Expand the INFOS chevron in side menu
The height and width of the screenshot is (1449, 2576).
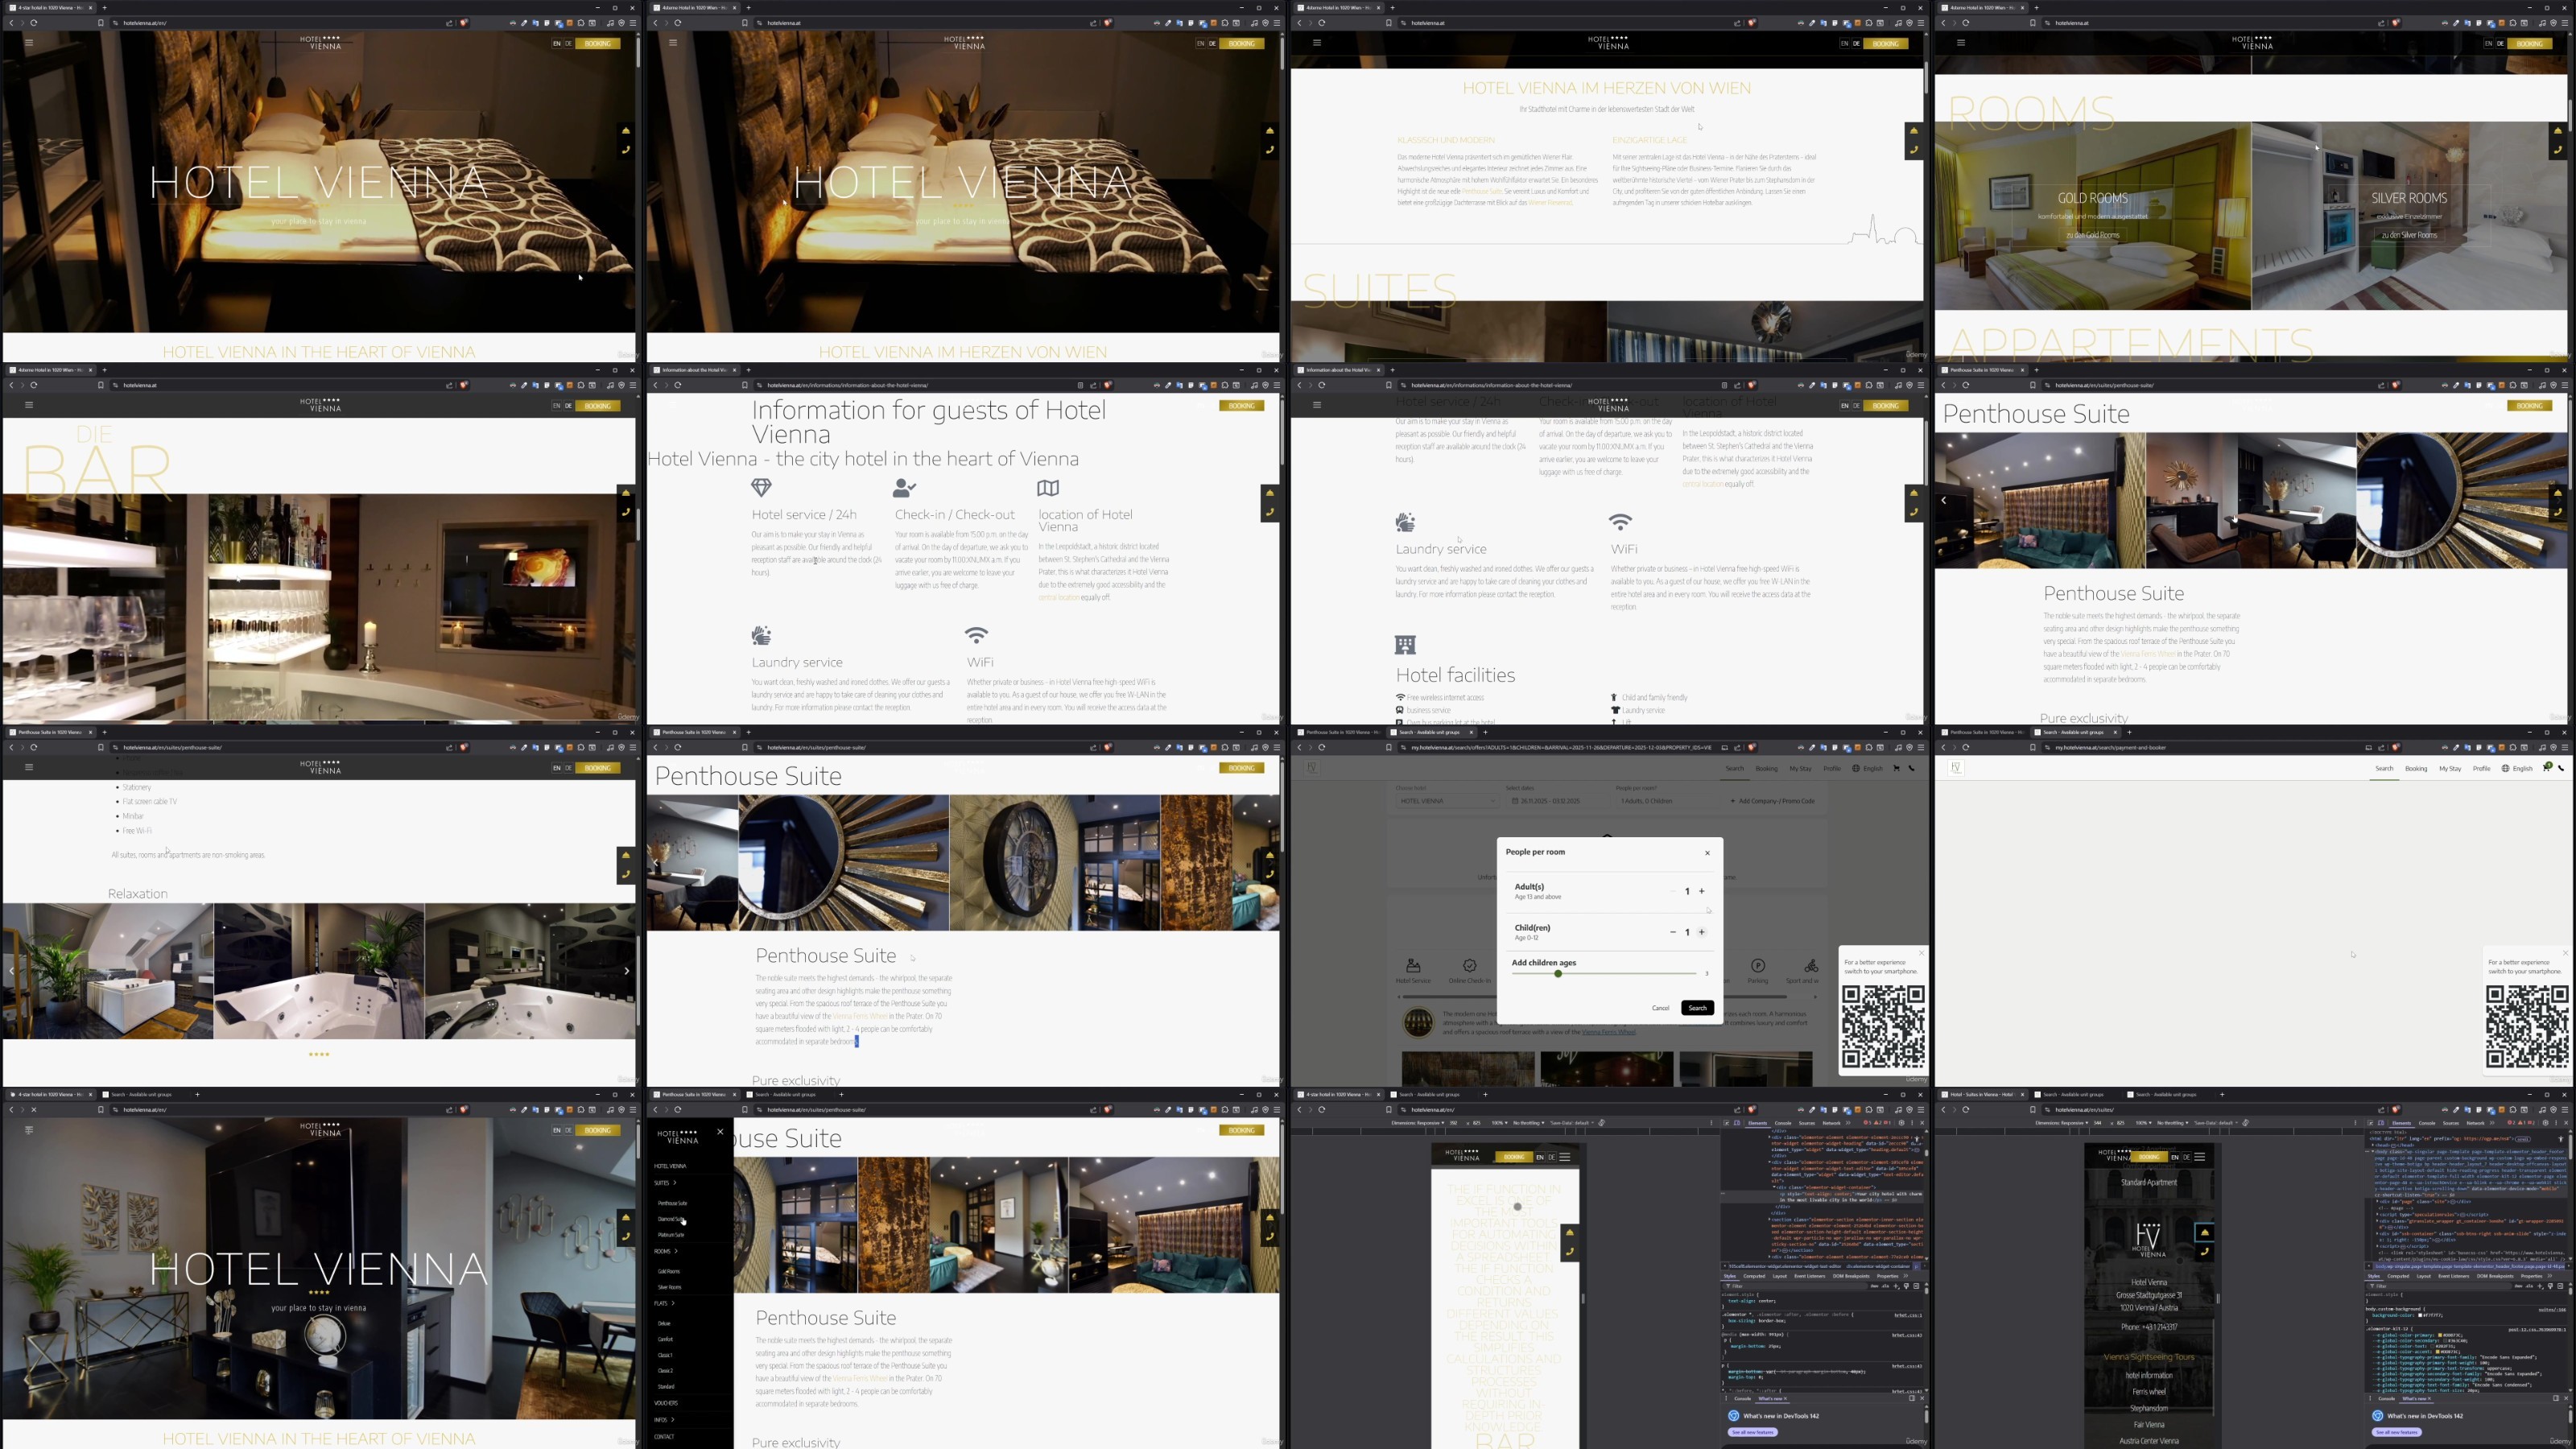pos(673,1420)
